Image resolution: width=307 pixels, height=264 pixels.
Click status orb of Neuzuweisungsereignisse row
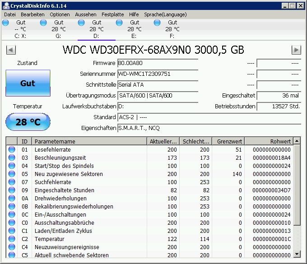point(12,247)
